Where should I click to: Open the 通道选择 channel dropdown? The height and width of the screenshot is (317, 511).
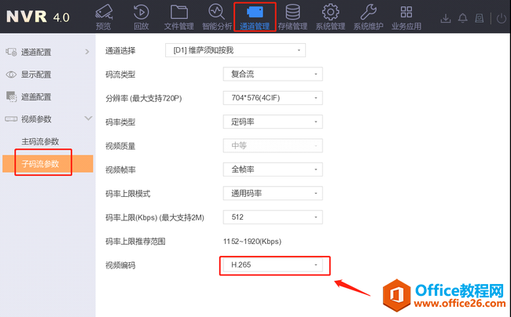click(x=235, y=50)
